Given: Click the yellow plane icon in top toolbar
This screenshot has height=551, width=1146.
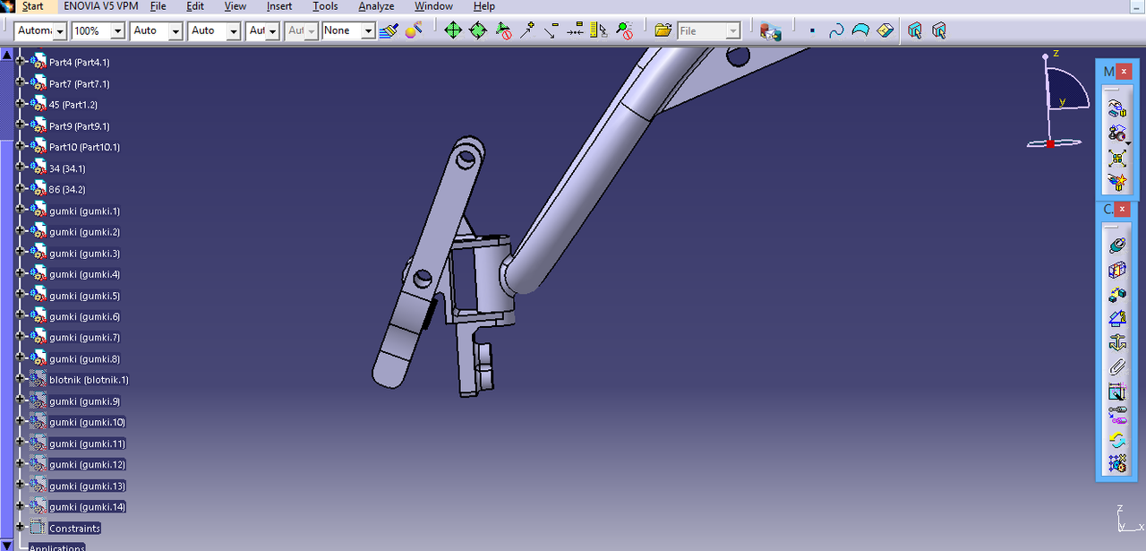Looking at the screenshot, I should (885, 30).
